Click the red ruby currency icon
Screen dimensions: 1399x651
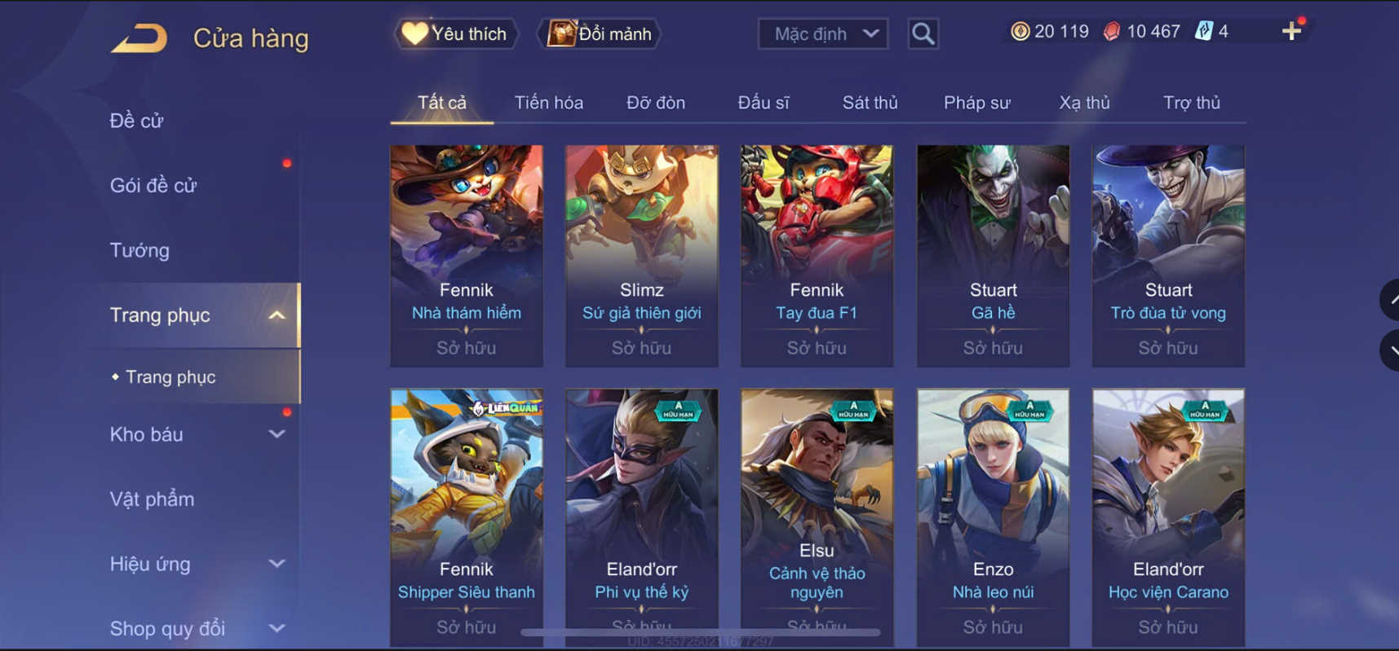(1111, 32)
